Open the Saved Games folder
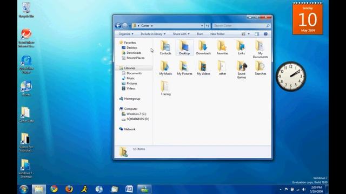346x194 pixels. [241, 70]
